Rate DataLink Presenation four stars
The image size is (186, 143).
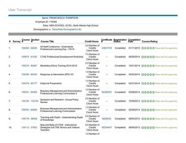tap(151, 83)
